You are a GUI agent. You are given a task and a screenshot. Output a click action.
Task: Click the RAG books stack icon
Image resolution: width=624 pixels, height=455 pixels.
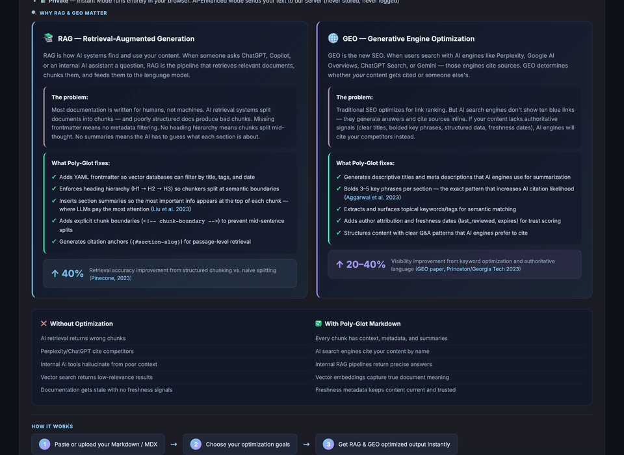click(49, 38)
